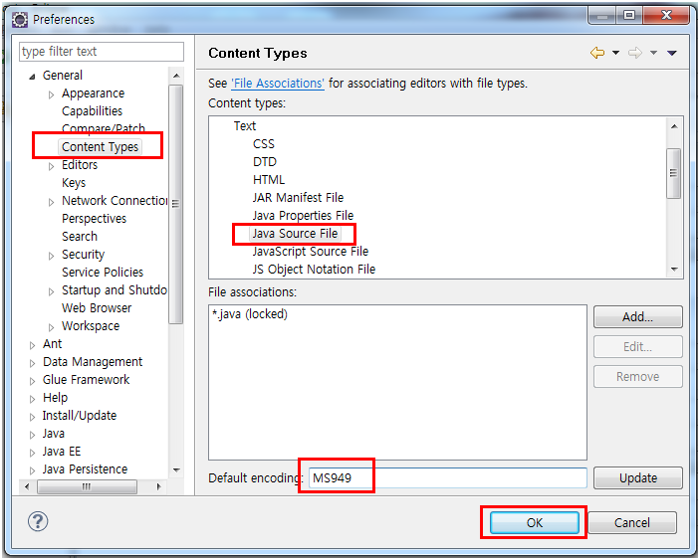
Task: Focus the type filter text box
Action: [102, 52]
